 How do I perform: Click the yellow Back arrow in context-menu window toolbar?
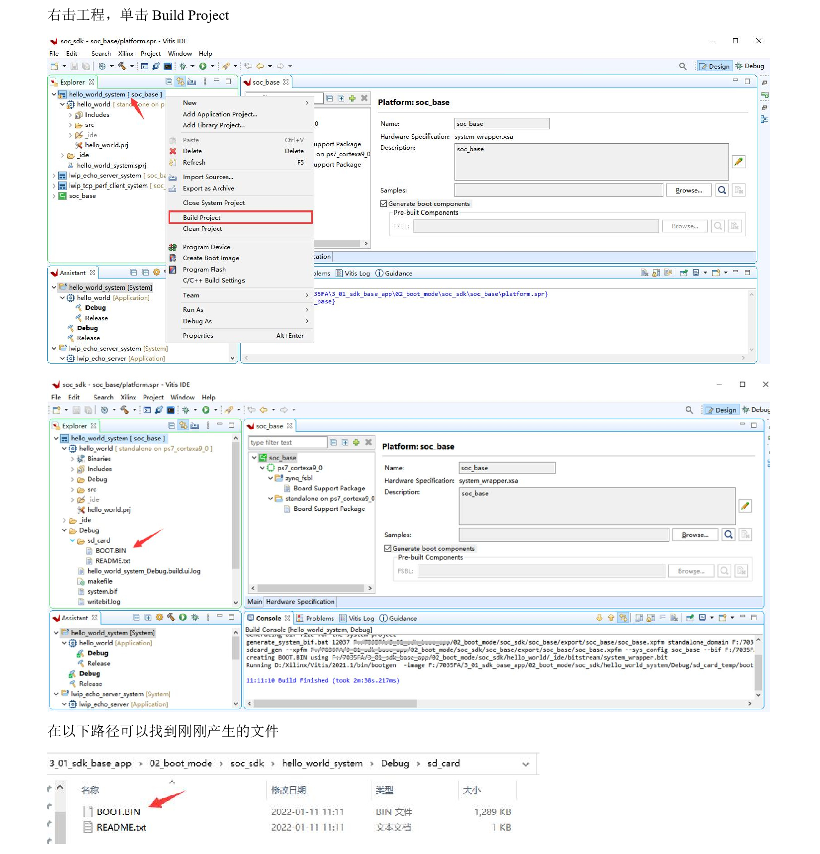click(260, 66)
